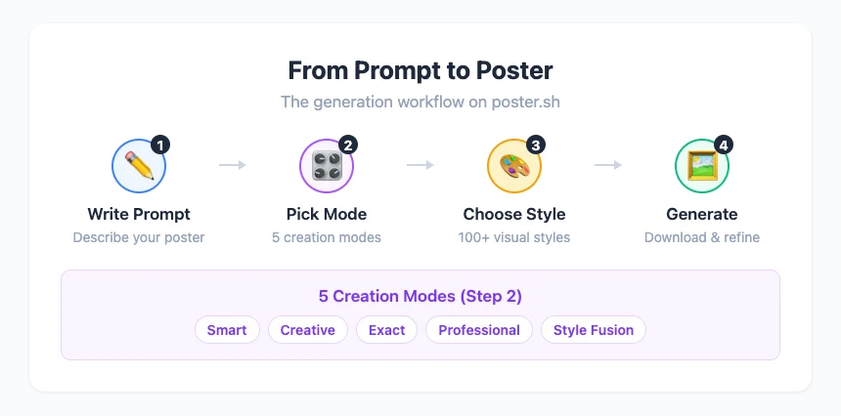Select the Smart mode chip
The image size is (841, 416).
[x=227, y=330]
